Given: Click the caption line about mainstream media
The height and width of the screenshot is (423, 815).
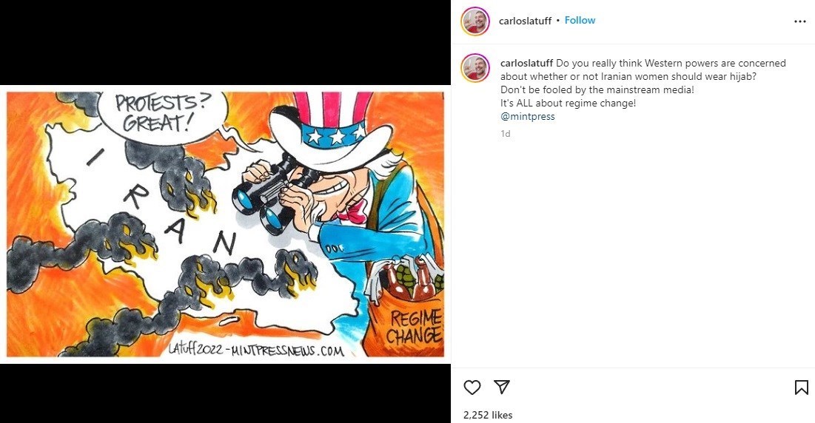Looking at the screenshot, I should click(x=597, y=89).
